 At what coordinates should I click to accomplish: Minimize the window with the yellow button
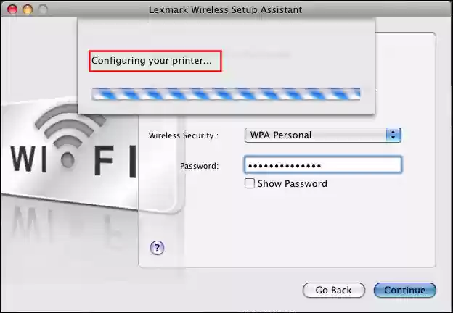pyautogui.click(x=28, y=9)
